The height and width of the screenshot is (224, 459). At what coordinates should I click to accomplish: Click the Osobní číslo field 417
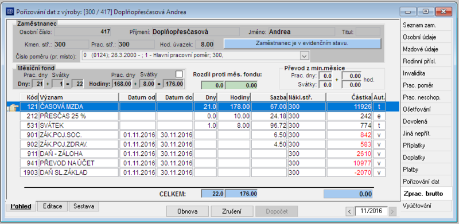[x=83, y=32]
